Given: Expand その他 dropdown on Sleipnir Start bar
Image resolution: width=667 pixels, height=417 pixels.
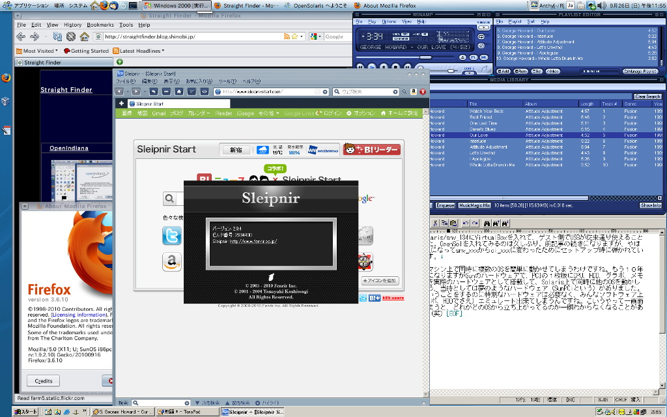Looking at the screenshot, I should pyautogui.click(x=269, y=113).
